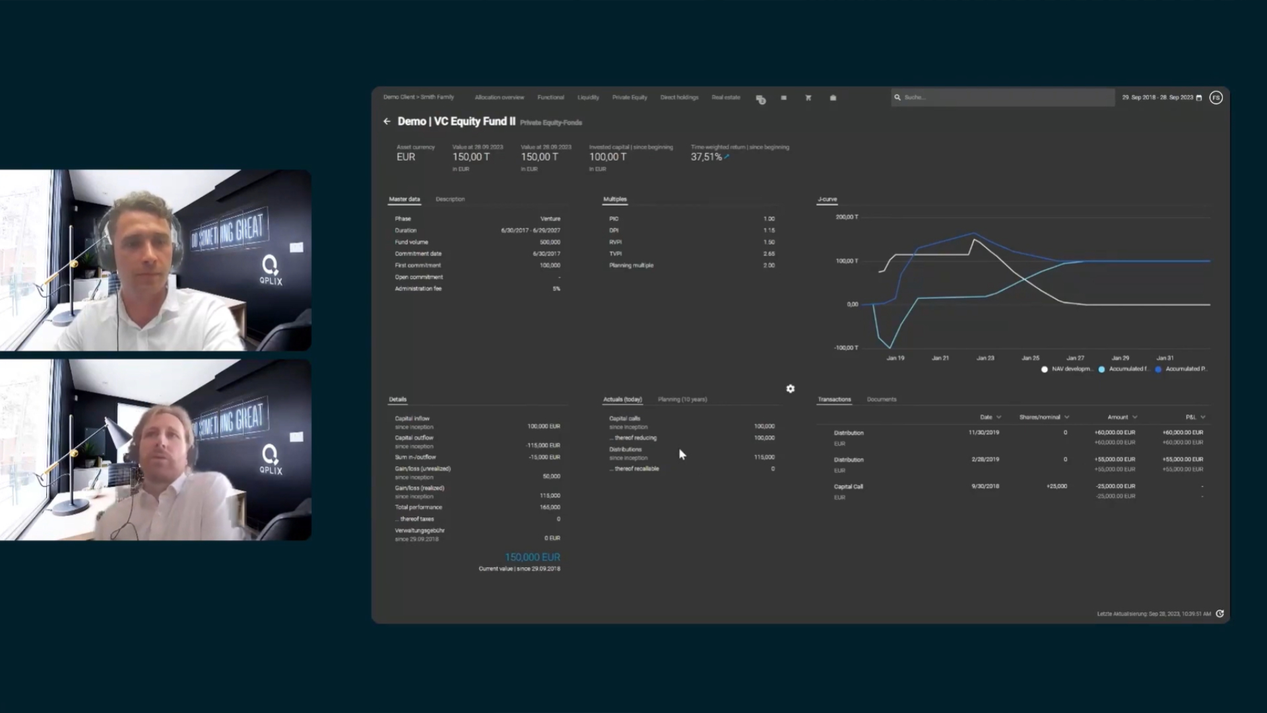
Task: Click the edit icon beside 37,51% return
Action: [727, 157]
